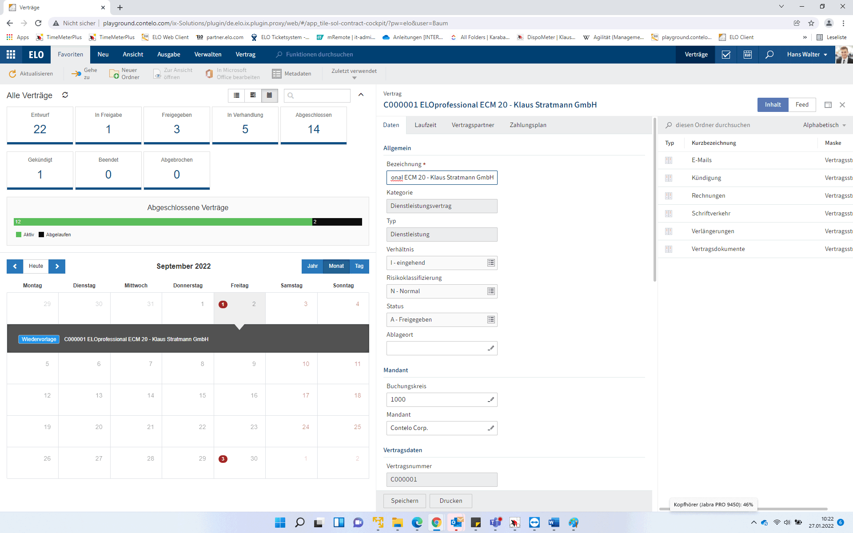Open the Rechnungen folder icon

[x=669, y=196]
